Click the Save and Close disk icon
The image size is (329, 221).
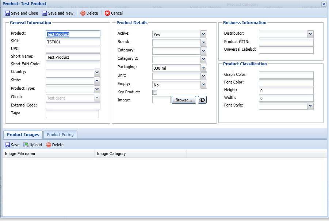(7, 13)
